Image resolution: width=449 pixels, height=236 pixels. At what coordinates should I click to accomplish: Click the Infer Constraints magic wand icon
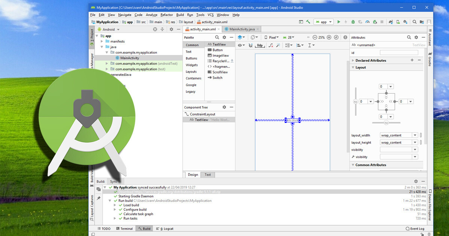(x=278, y=45)
